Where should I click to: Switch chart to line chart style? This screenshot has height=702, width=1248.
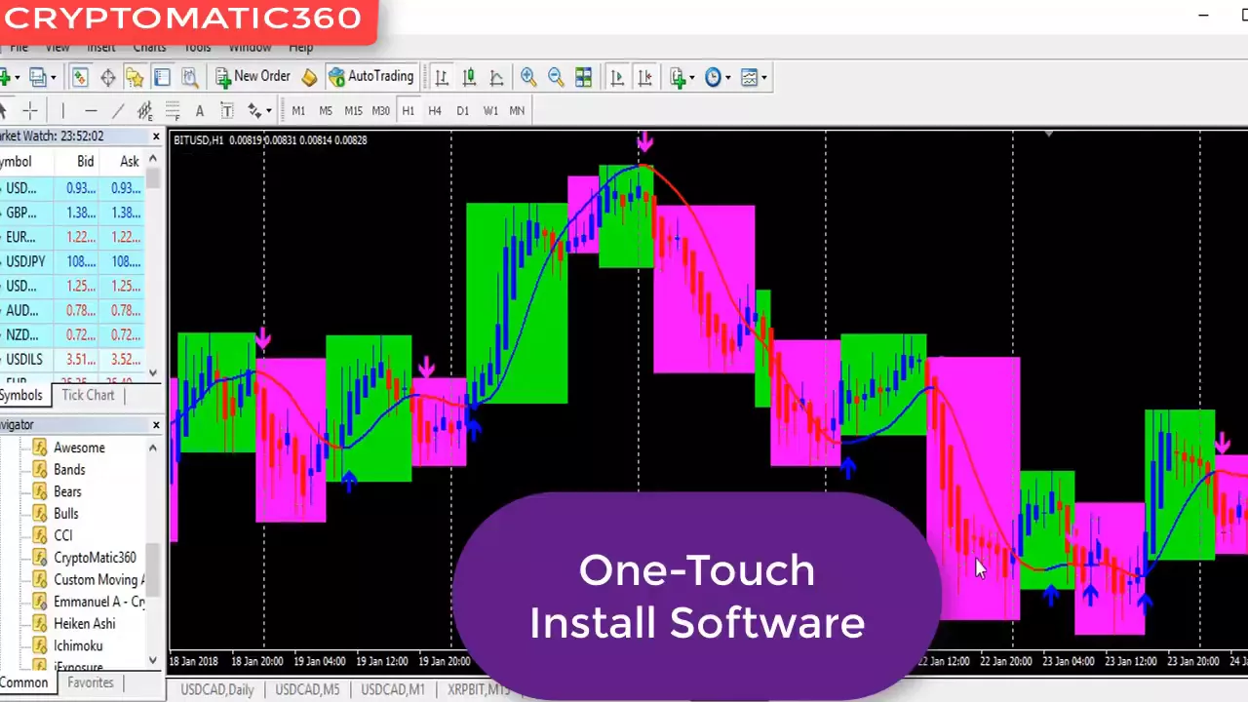pos(496,77)
